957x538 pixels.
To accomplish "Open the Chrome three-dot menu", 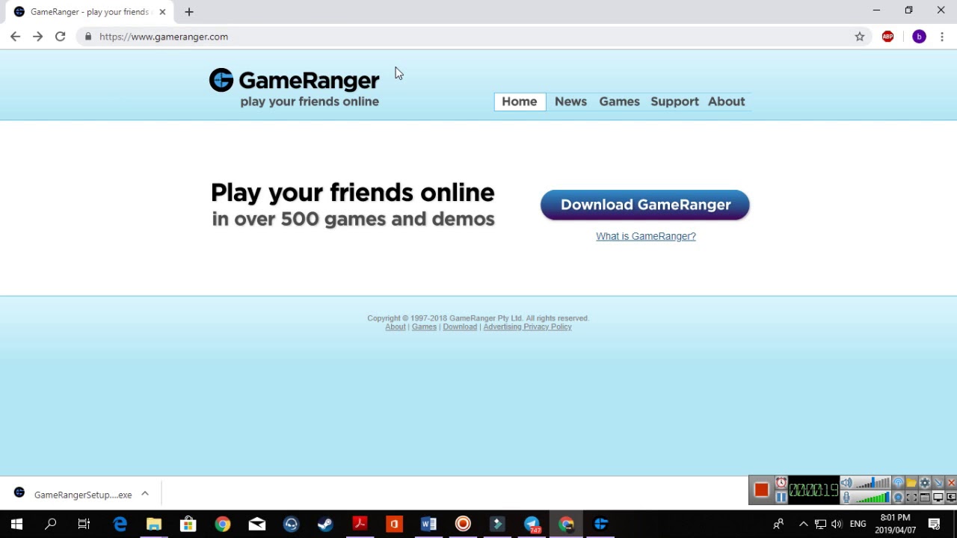I will pos(942,37).
